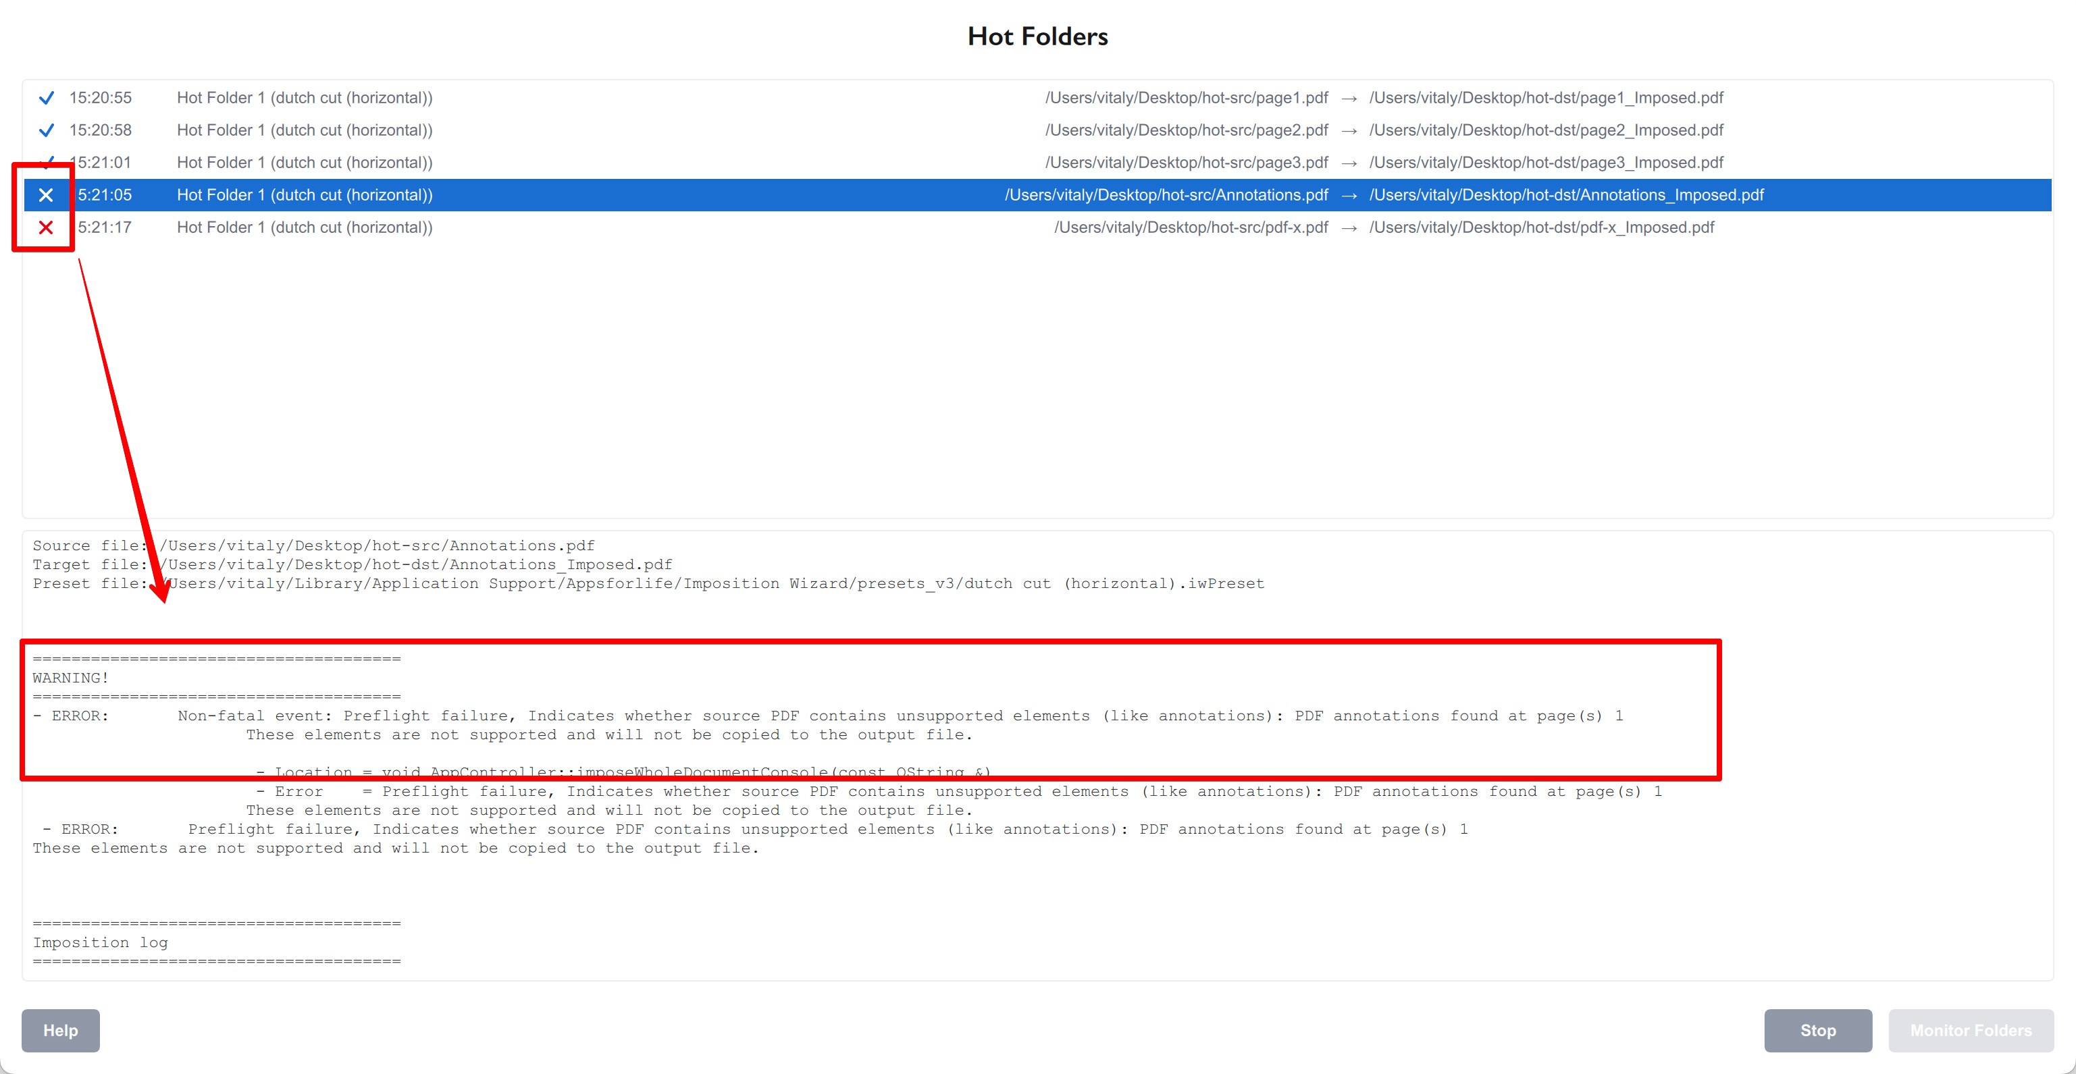Click the red X icon for the failed pdf-x job

46,227
